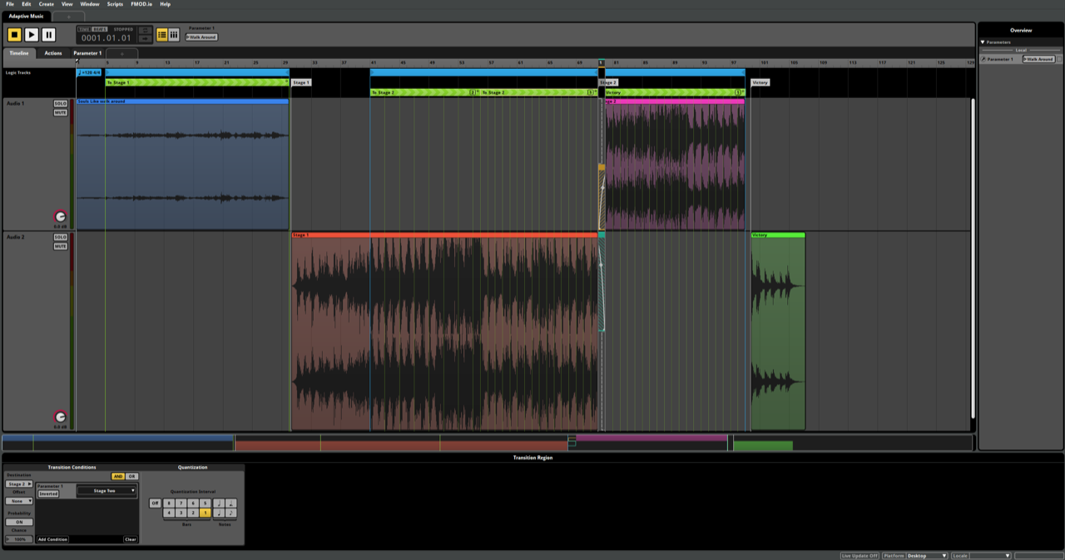Click the Clear conditions button

click(130, 539)
